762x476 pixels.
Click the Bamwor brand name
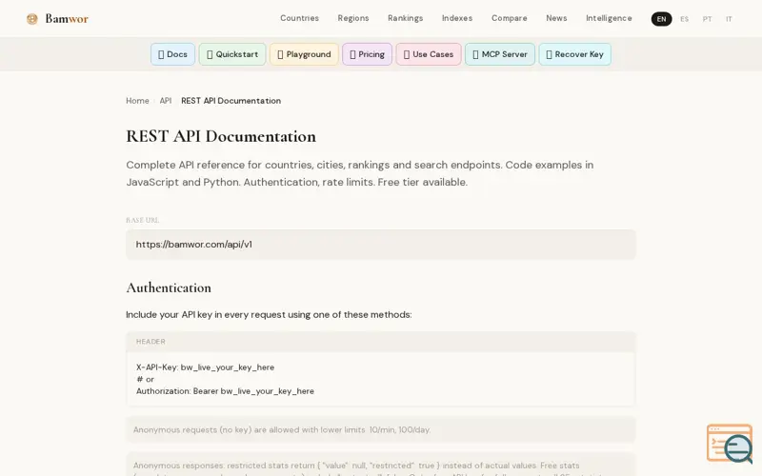tap(67, 19)
